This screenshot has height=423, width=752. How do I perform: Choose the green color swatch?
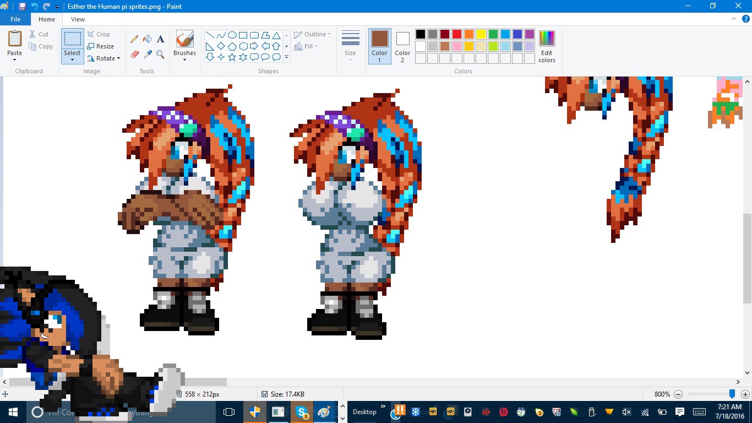[493, 34]
